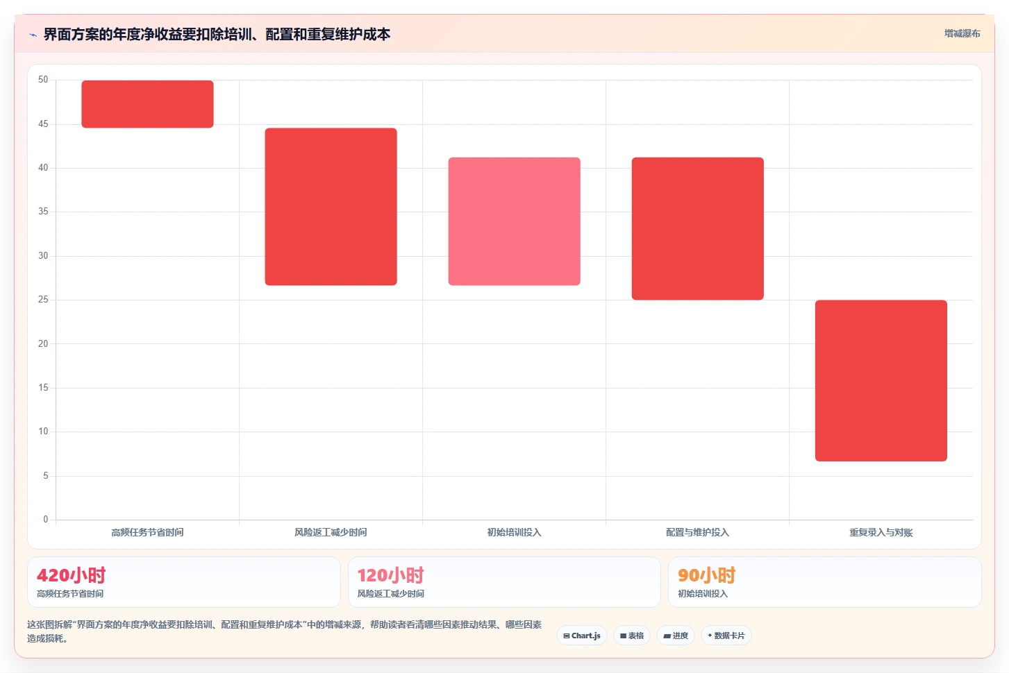Open the 420小时 data card
Viewport: 1009px width, 673px height.
[x=184, y=582]
